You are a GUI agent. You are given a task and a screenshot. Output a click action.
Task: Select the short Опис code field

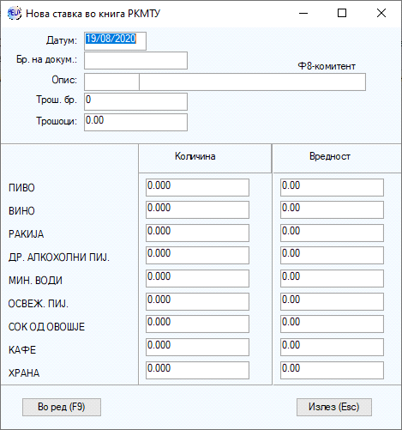tap(111, 82)
